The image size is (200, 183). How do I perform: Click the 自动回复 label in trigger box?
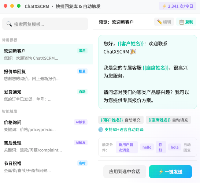pos(187,147)
